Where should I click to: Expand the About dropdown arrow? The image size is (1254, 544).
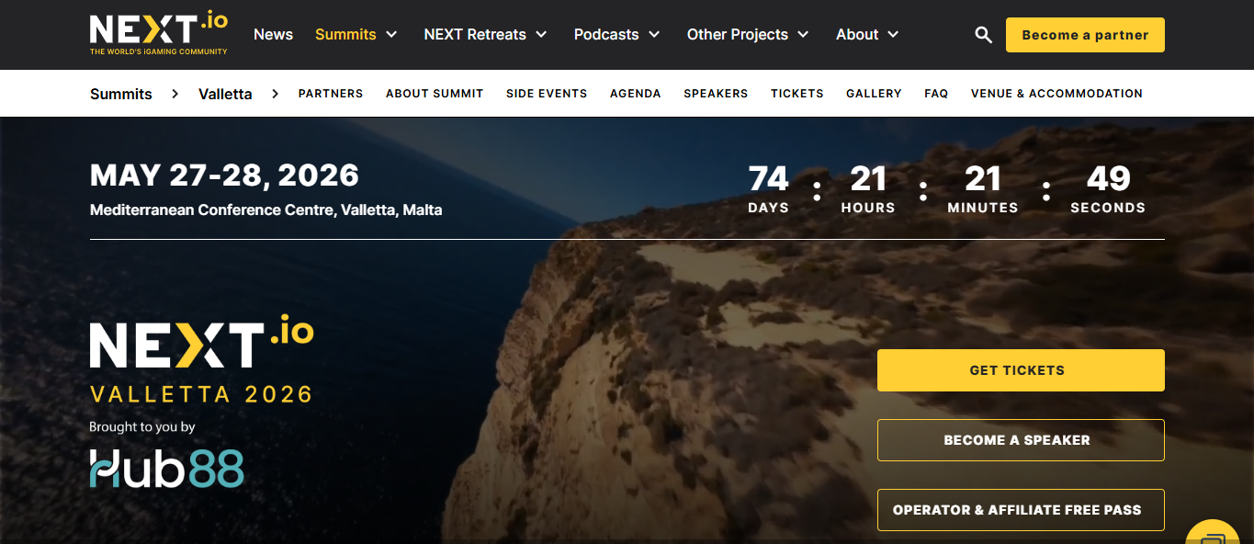pyautogui.click(x=893, y=35)
